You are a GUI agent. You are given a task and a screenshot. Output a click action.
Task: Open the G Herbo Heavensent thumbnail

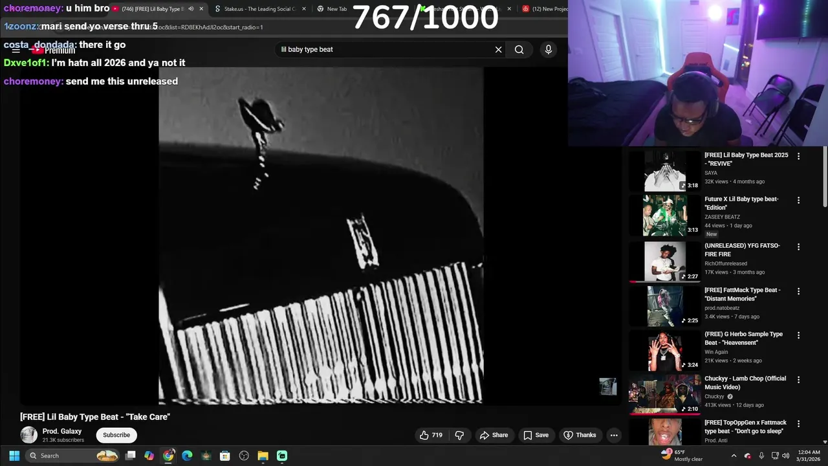coord(664,351)
